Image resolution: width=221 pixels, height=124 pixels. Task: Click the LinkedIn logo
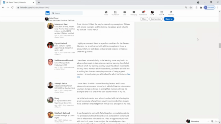click(x=48, y=13)
